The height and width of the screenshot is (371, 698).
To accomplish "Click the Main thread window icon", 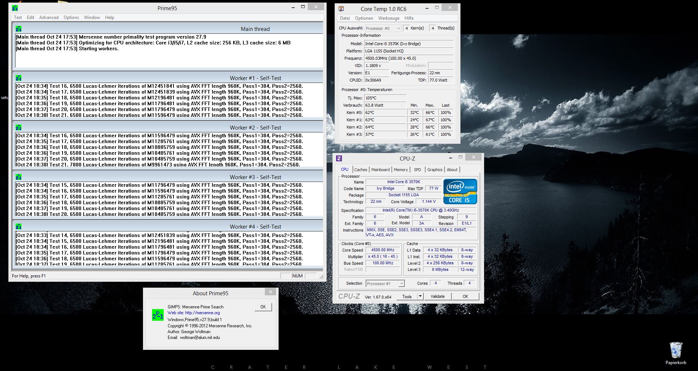I will click(x=19, y=29).
